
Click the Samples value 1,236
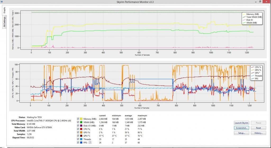[x=29, y=134]
